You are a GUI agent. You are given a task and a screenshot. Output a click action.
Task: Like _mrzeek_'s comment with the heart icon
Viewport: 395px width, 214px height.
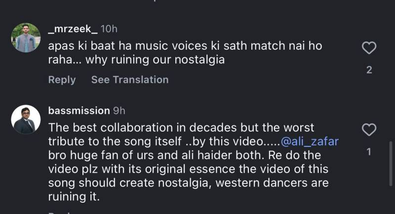tap(369, 48)
